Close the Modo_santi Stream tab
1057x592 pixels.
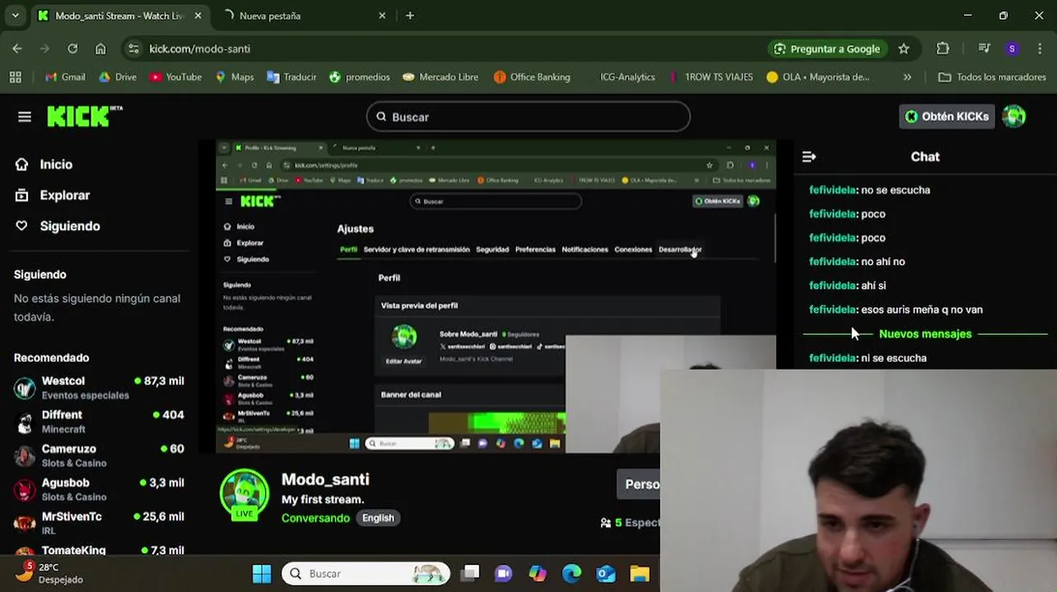(198, 16)
